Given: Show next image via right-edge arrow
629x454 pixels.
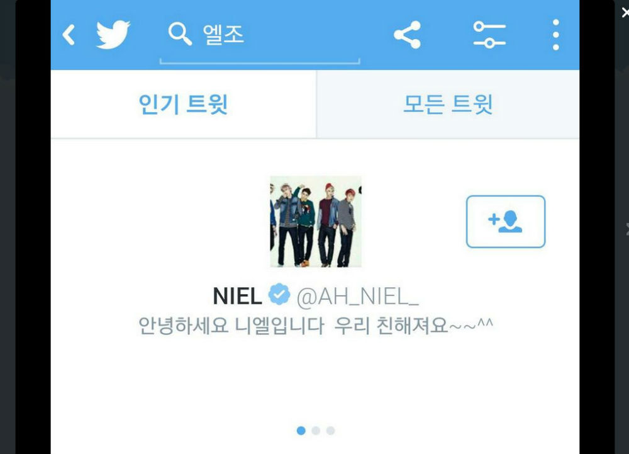Looking at the screenshot, I should point(627,229).
